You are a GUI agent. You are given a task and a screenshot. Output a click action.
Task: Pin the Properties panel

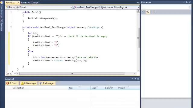coord(187,2)
